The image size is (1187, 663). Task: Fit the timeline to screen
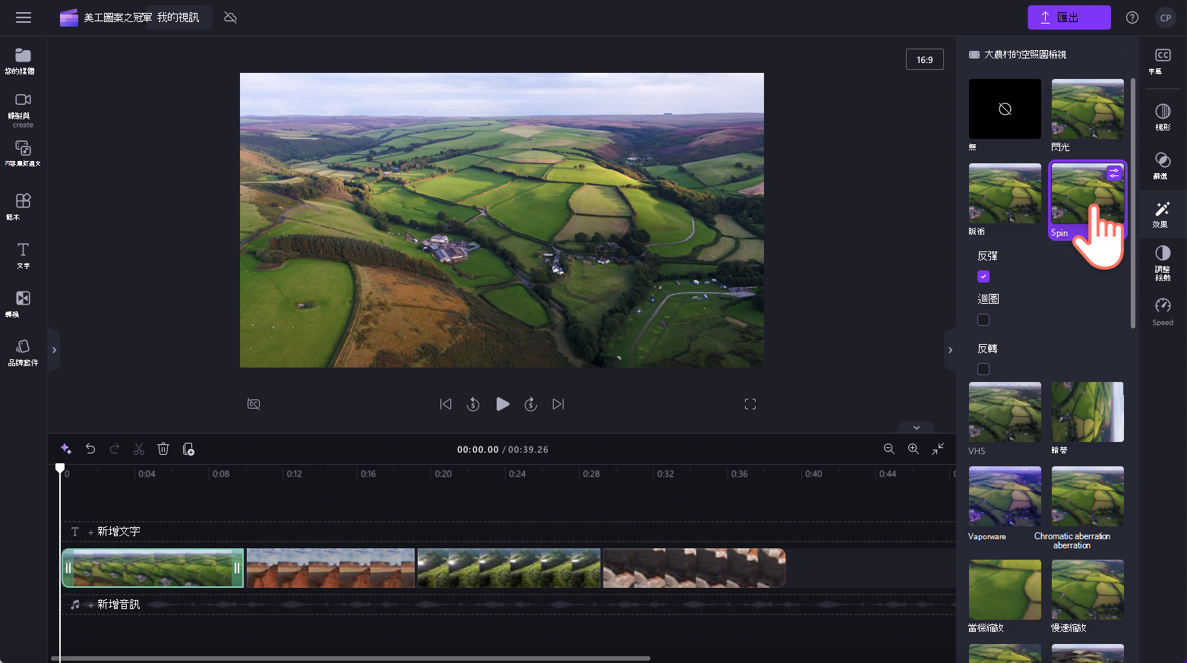[x=938, y=449]
